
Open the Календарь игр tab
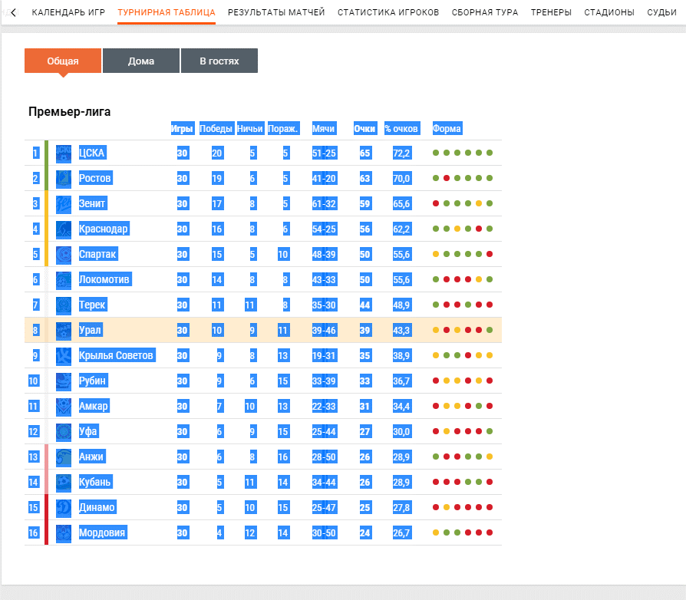pos(68,12)
